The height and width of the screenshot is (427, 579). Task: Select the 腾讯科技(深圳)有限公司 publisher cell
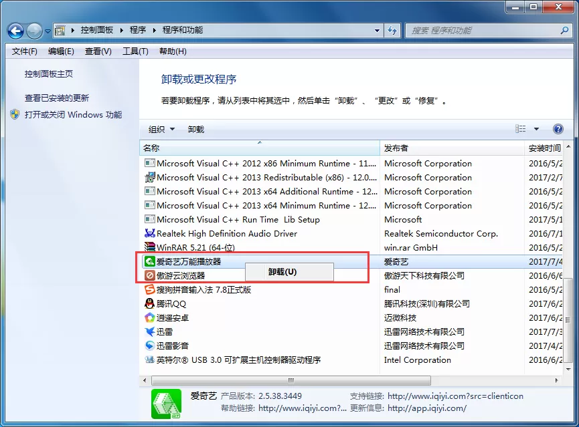pos(427,303)
